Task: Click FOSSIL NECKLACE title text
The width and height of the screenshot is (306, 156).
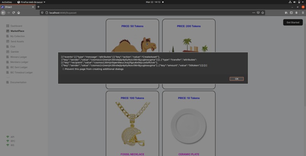Action: [132, 154]
